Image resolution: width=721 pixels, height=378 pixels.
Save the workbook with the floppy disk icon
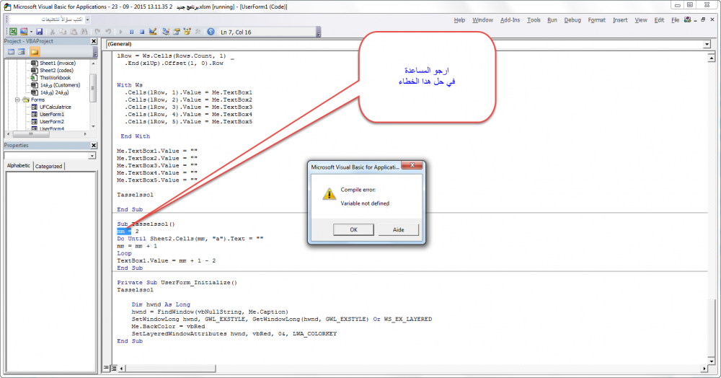(40, 32)
